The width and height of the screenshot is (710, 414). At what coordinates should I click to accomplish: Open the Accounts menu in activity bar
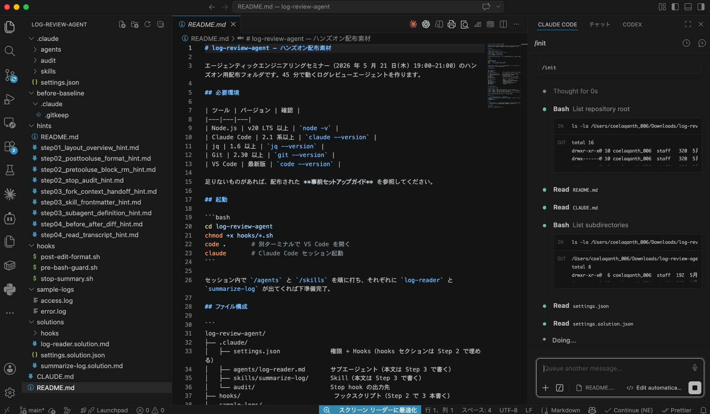10,369
